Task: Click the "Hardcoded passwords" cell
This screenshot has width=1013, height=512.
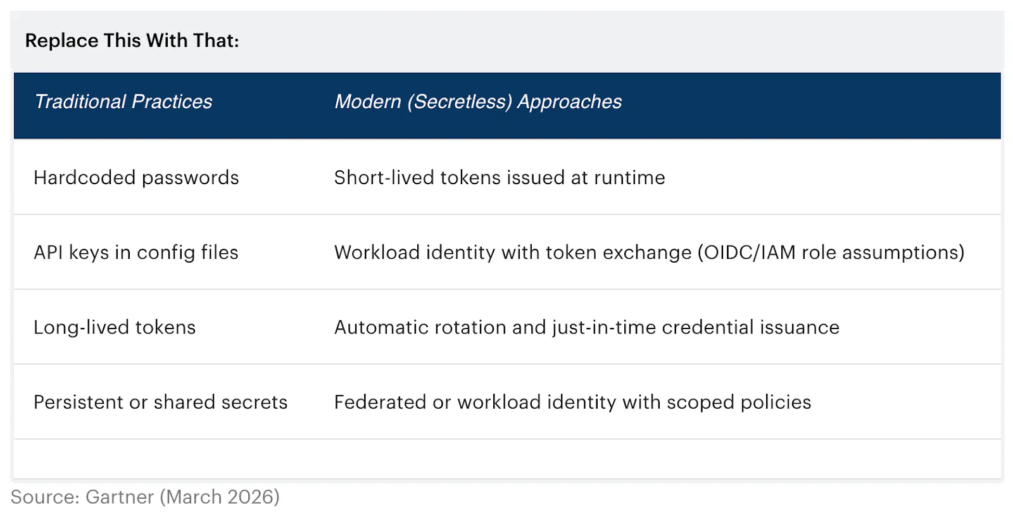Action: (x=136, y=178)
